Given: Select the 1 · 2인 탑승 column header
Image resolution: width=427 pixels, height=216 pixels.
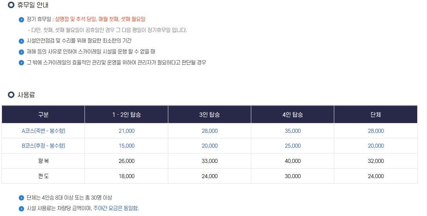Looking at the screenshot, I should click(126, 114).
